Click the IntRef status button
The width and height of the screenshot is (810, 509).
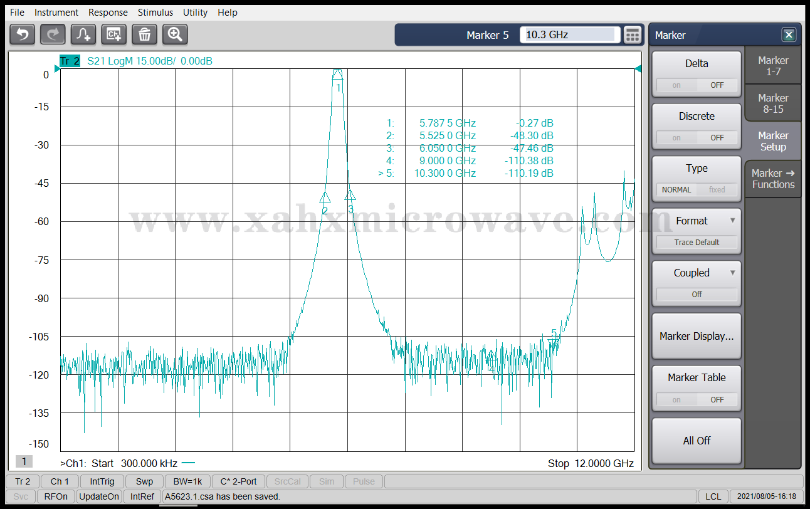(142, 496)
